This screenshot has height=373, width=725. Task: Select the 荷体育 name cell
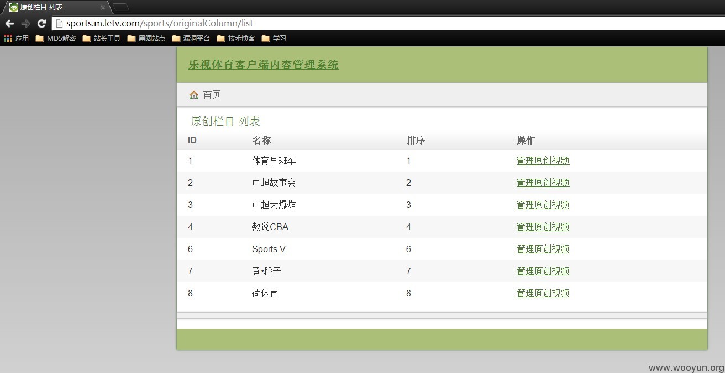click(265, 293)
